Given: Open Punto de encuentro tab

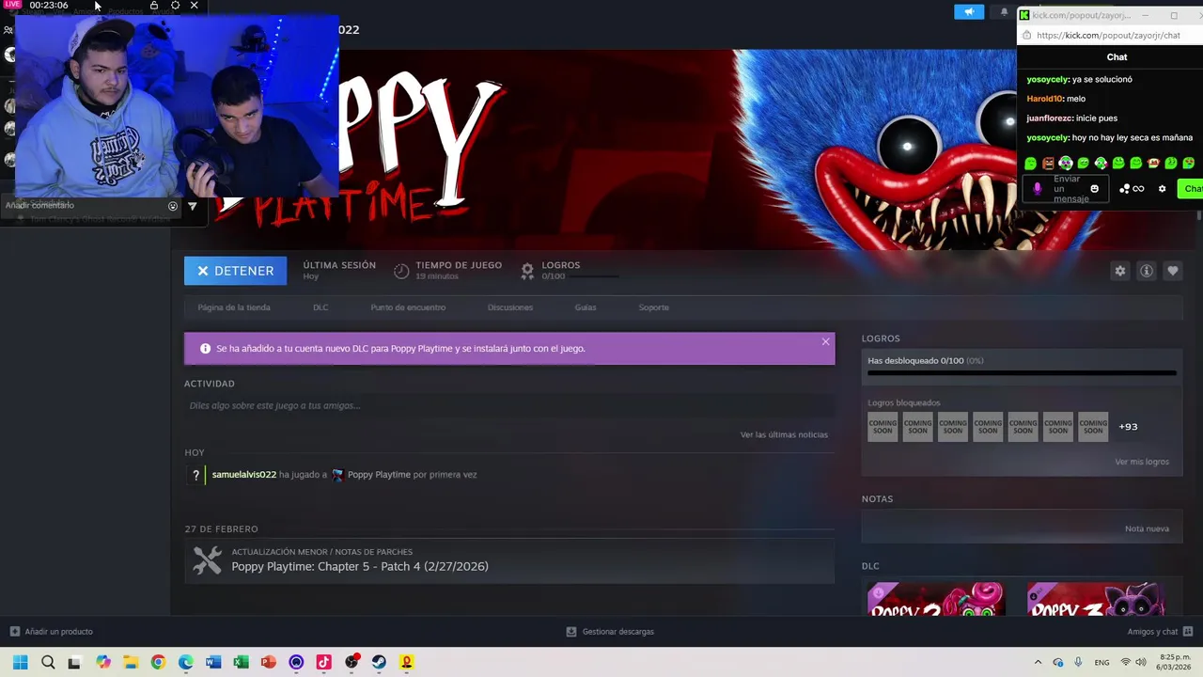Looking at the screenshot, I should point(408,307).
